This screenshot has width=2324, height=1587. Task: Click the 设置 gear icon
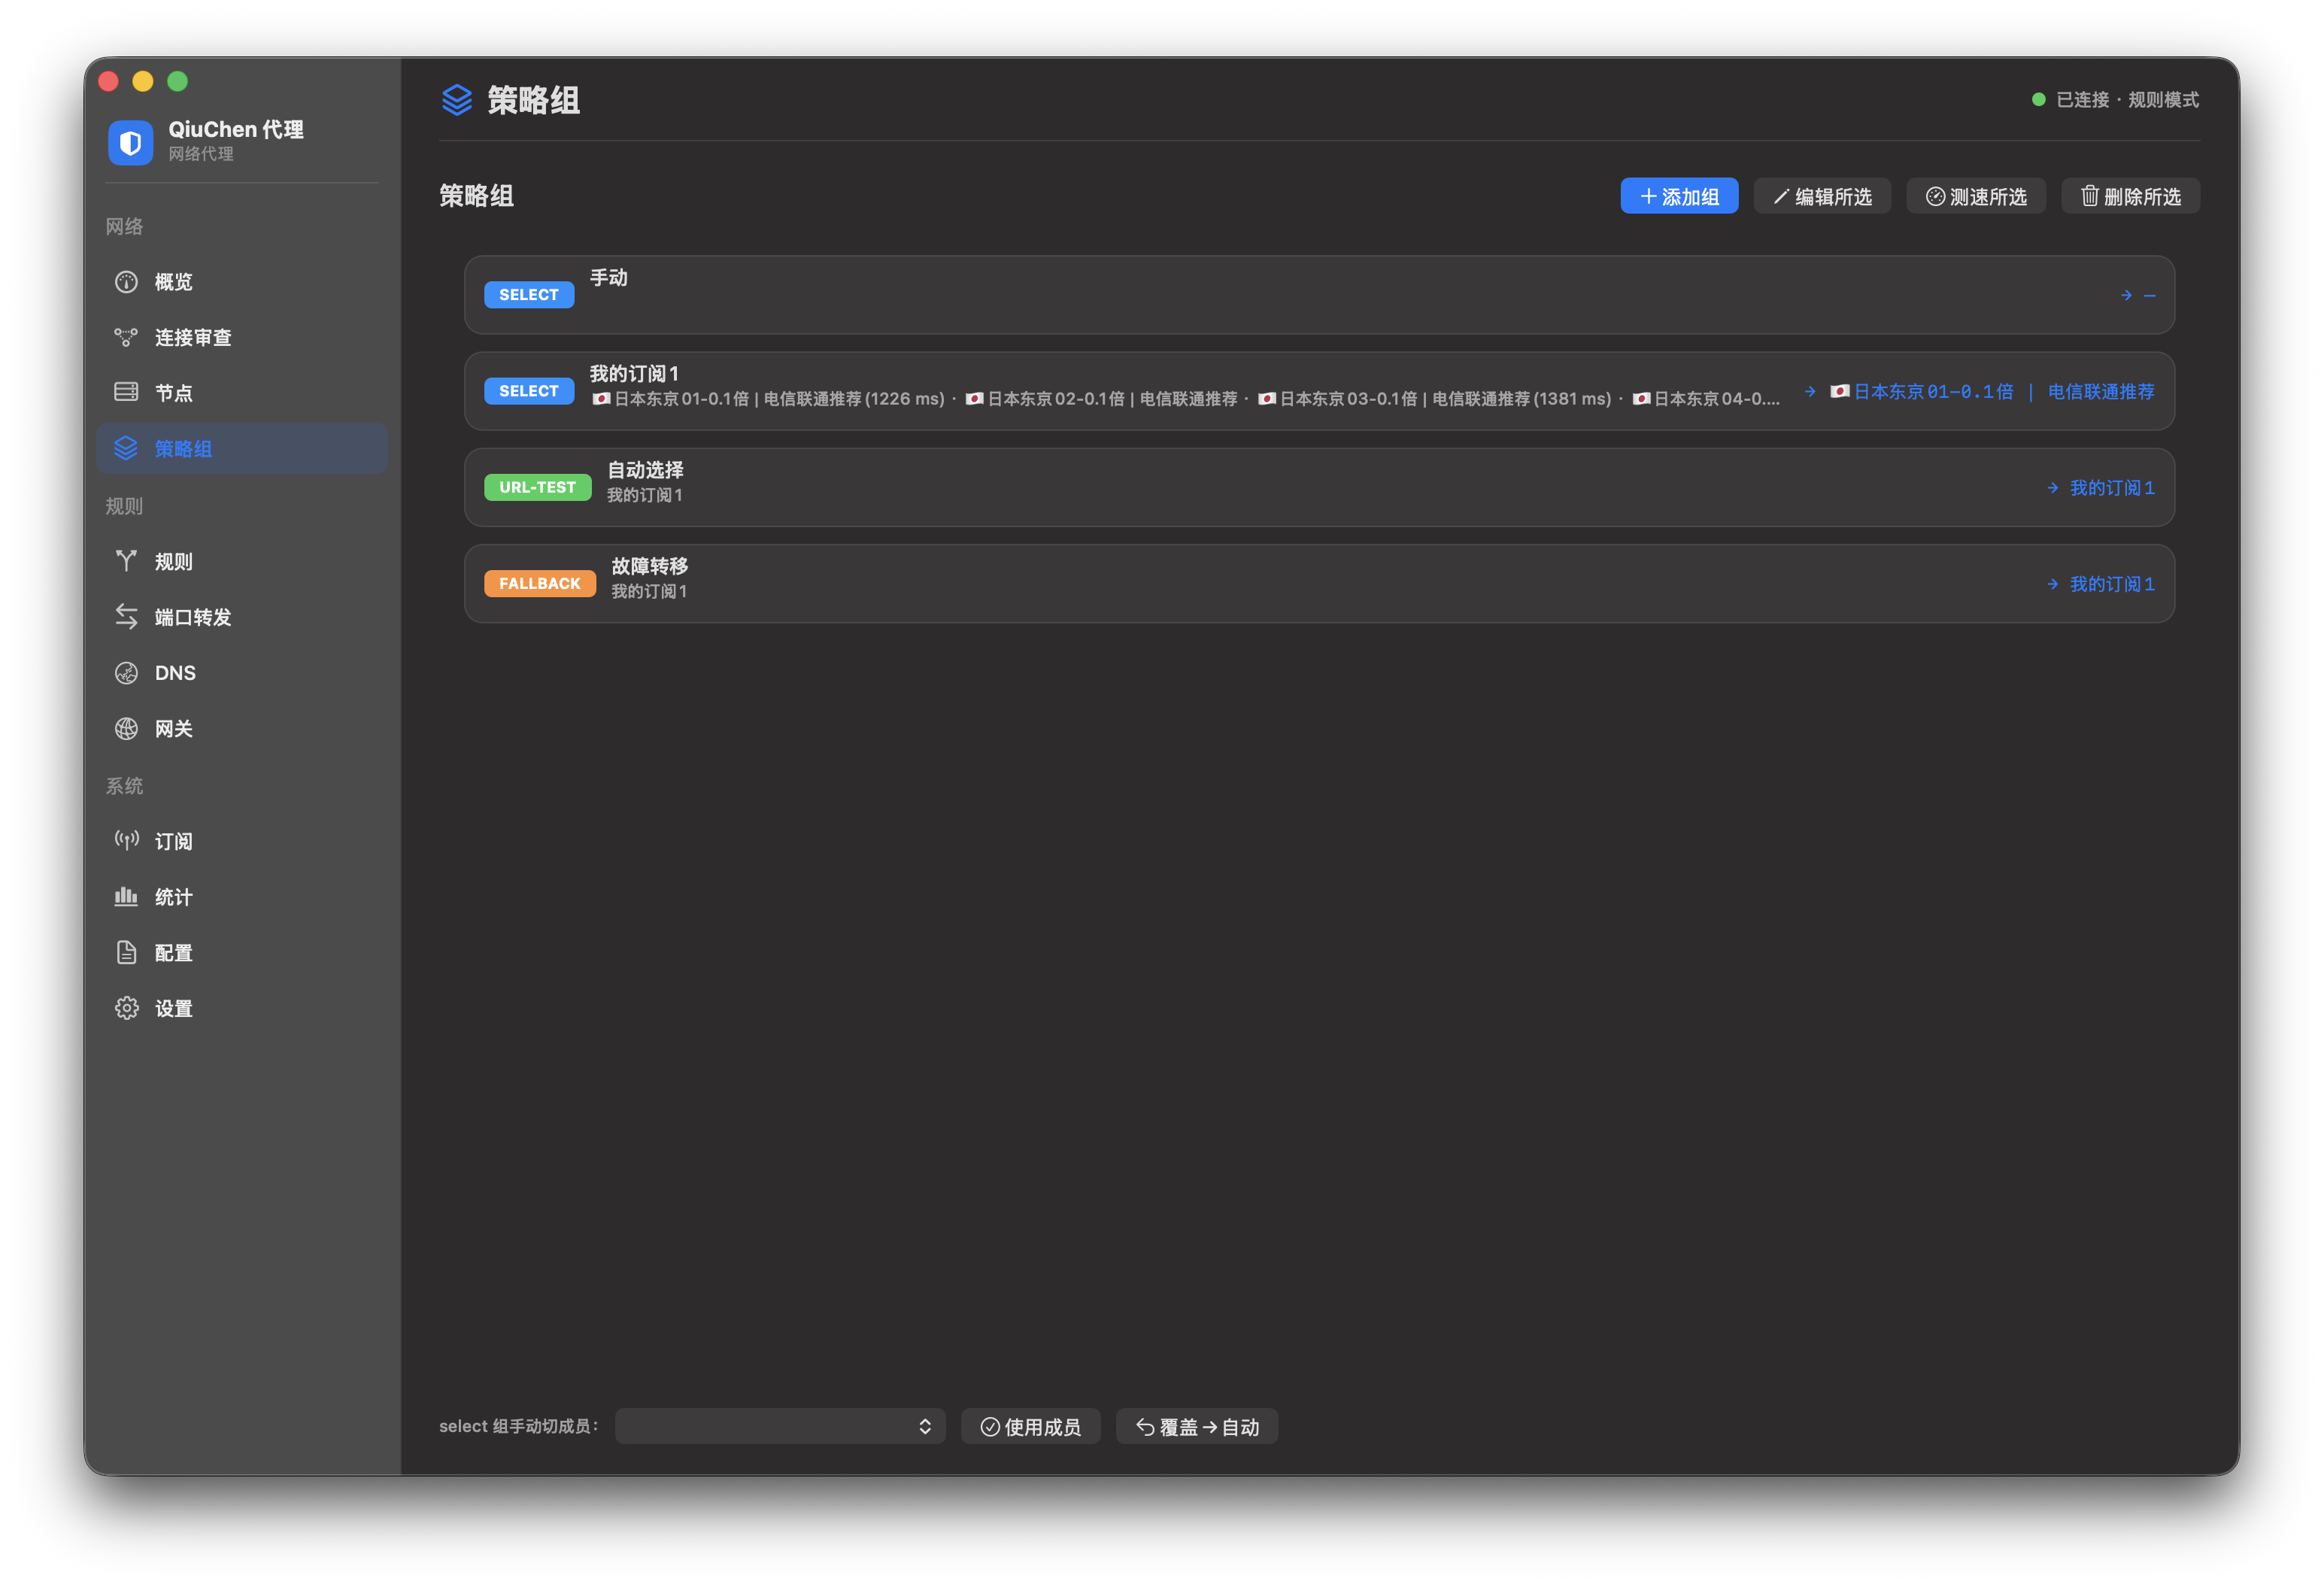click(x=126, y=1009)
